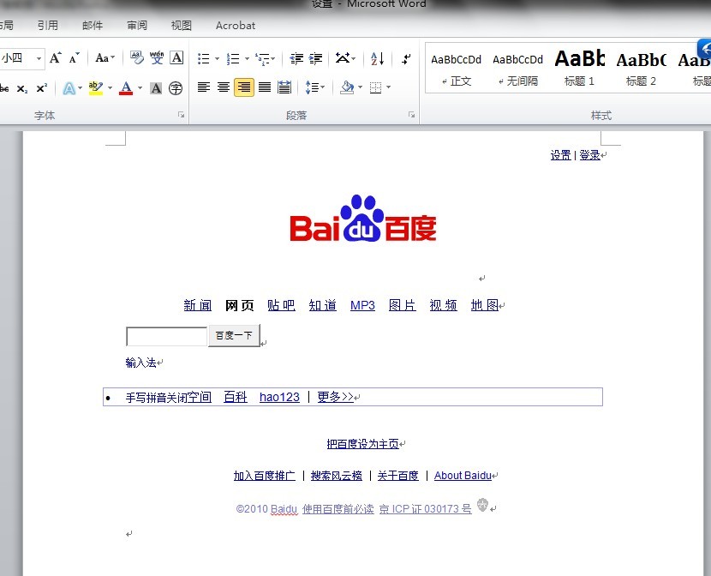Screen dimensions: 711x576
Task: Clear formatting with the eraser icon
Action: click(136, 58)
